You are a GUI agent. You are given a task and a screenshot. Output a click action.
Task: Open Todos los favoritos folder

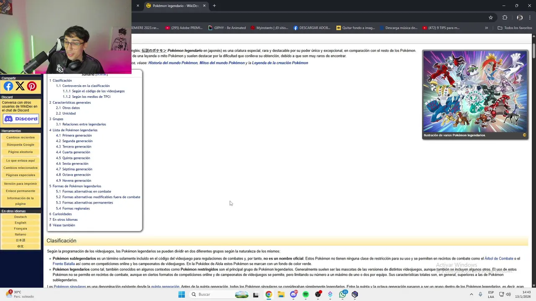[x=515, y=28]
